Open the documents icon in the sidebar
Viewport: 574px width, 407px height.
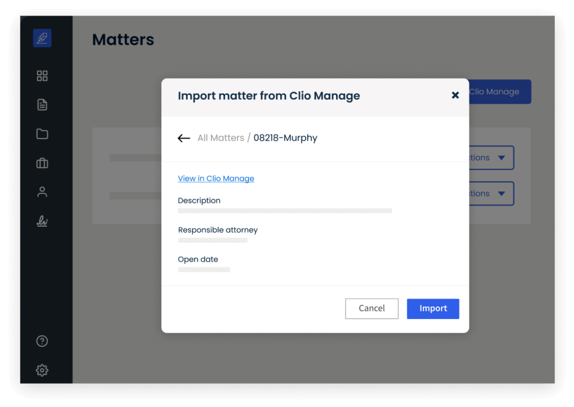[42, 104]
